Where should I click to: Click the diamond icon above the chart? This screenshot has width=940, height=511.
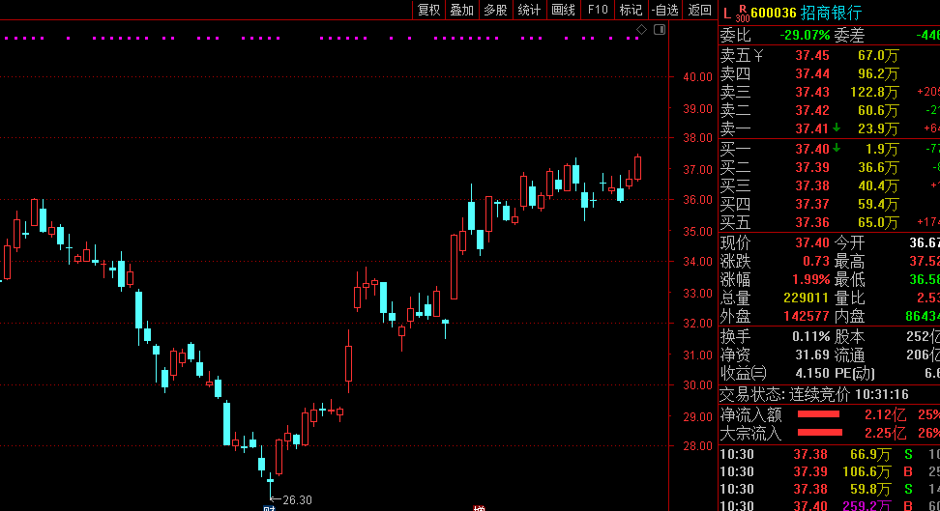pos(641,29)
